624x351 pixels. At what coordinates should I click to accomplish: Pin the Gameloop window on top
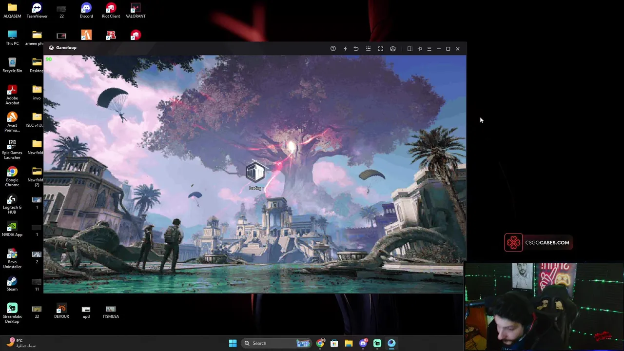pyautogui.click(x=420, y=48)
